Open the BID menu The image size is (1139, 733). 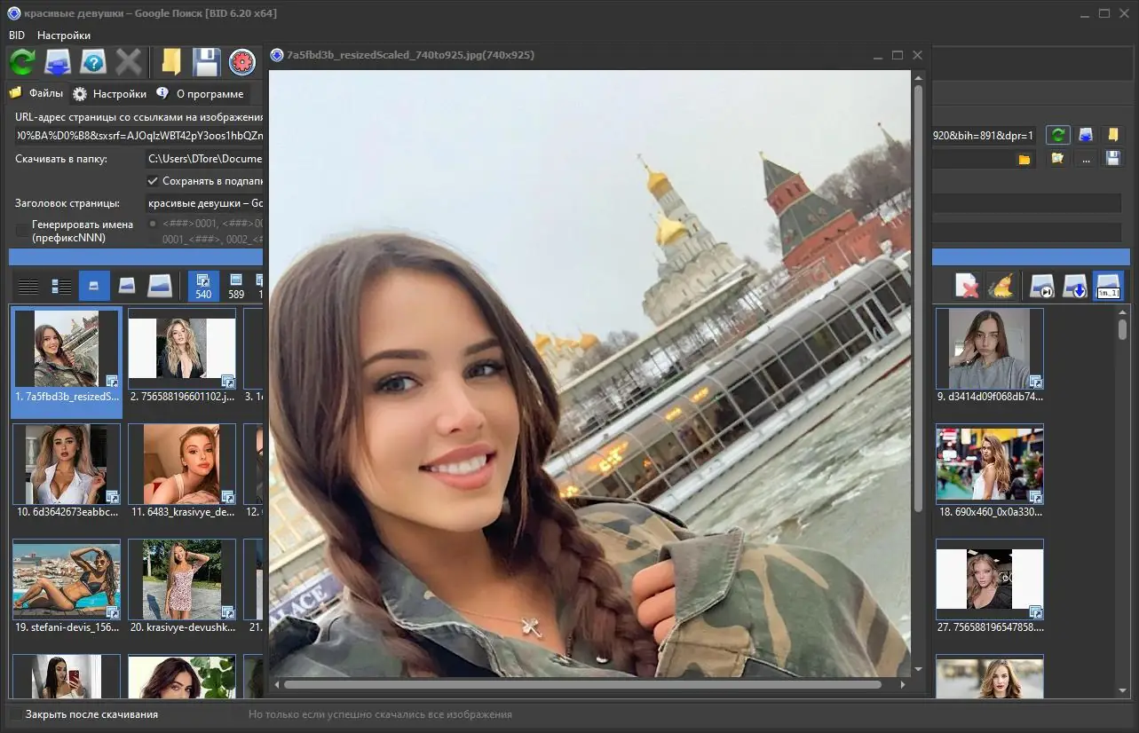point(17,35)
